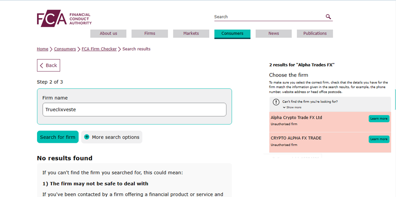This screenshot has height=197, width=396.
Task: Go to Home breadcrumb link
Action: (43, 49)
